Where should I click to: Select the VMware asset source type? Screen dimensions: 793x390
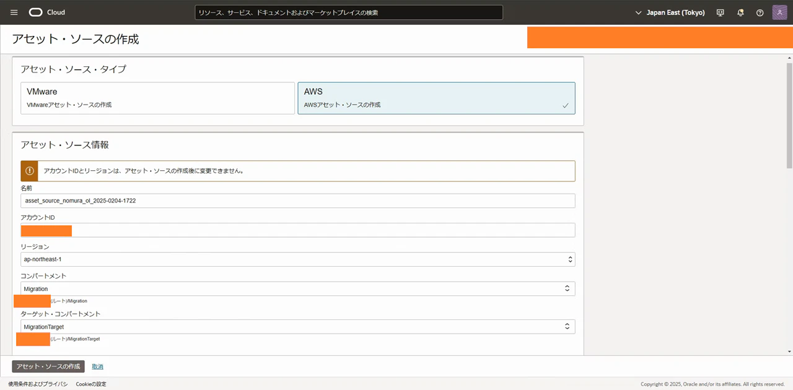157,98
